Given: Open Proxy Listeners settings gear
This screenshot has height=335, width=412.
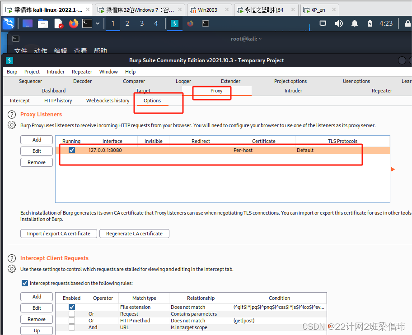Looking at the screenshot, I should tap(12, 125).
